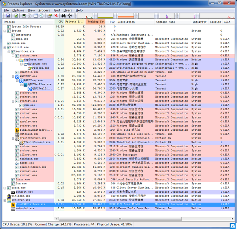This screenshot has width=237, height=229.
Task: Sort by the Company Name column header
Action: [x=173, y=22]
